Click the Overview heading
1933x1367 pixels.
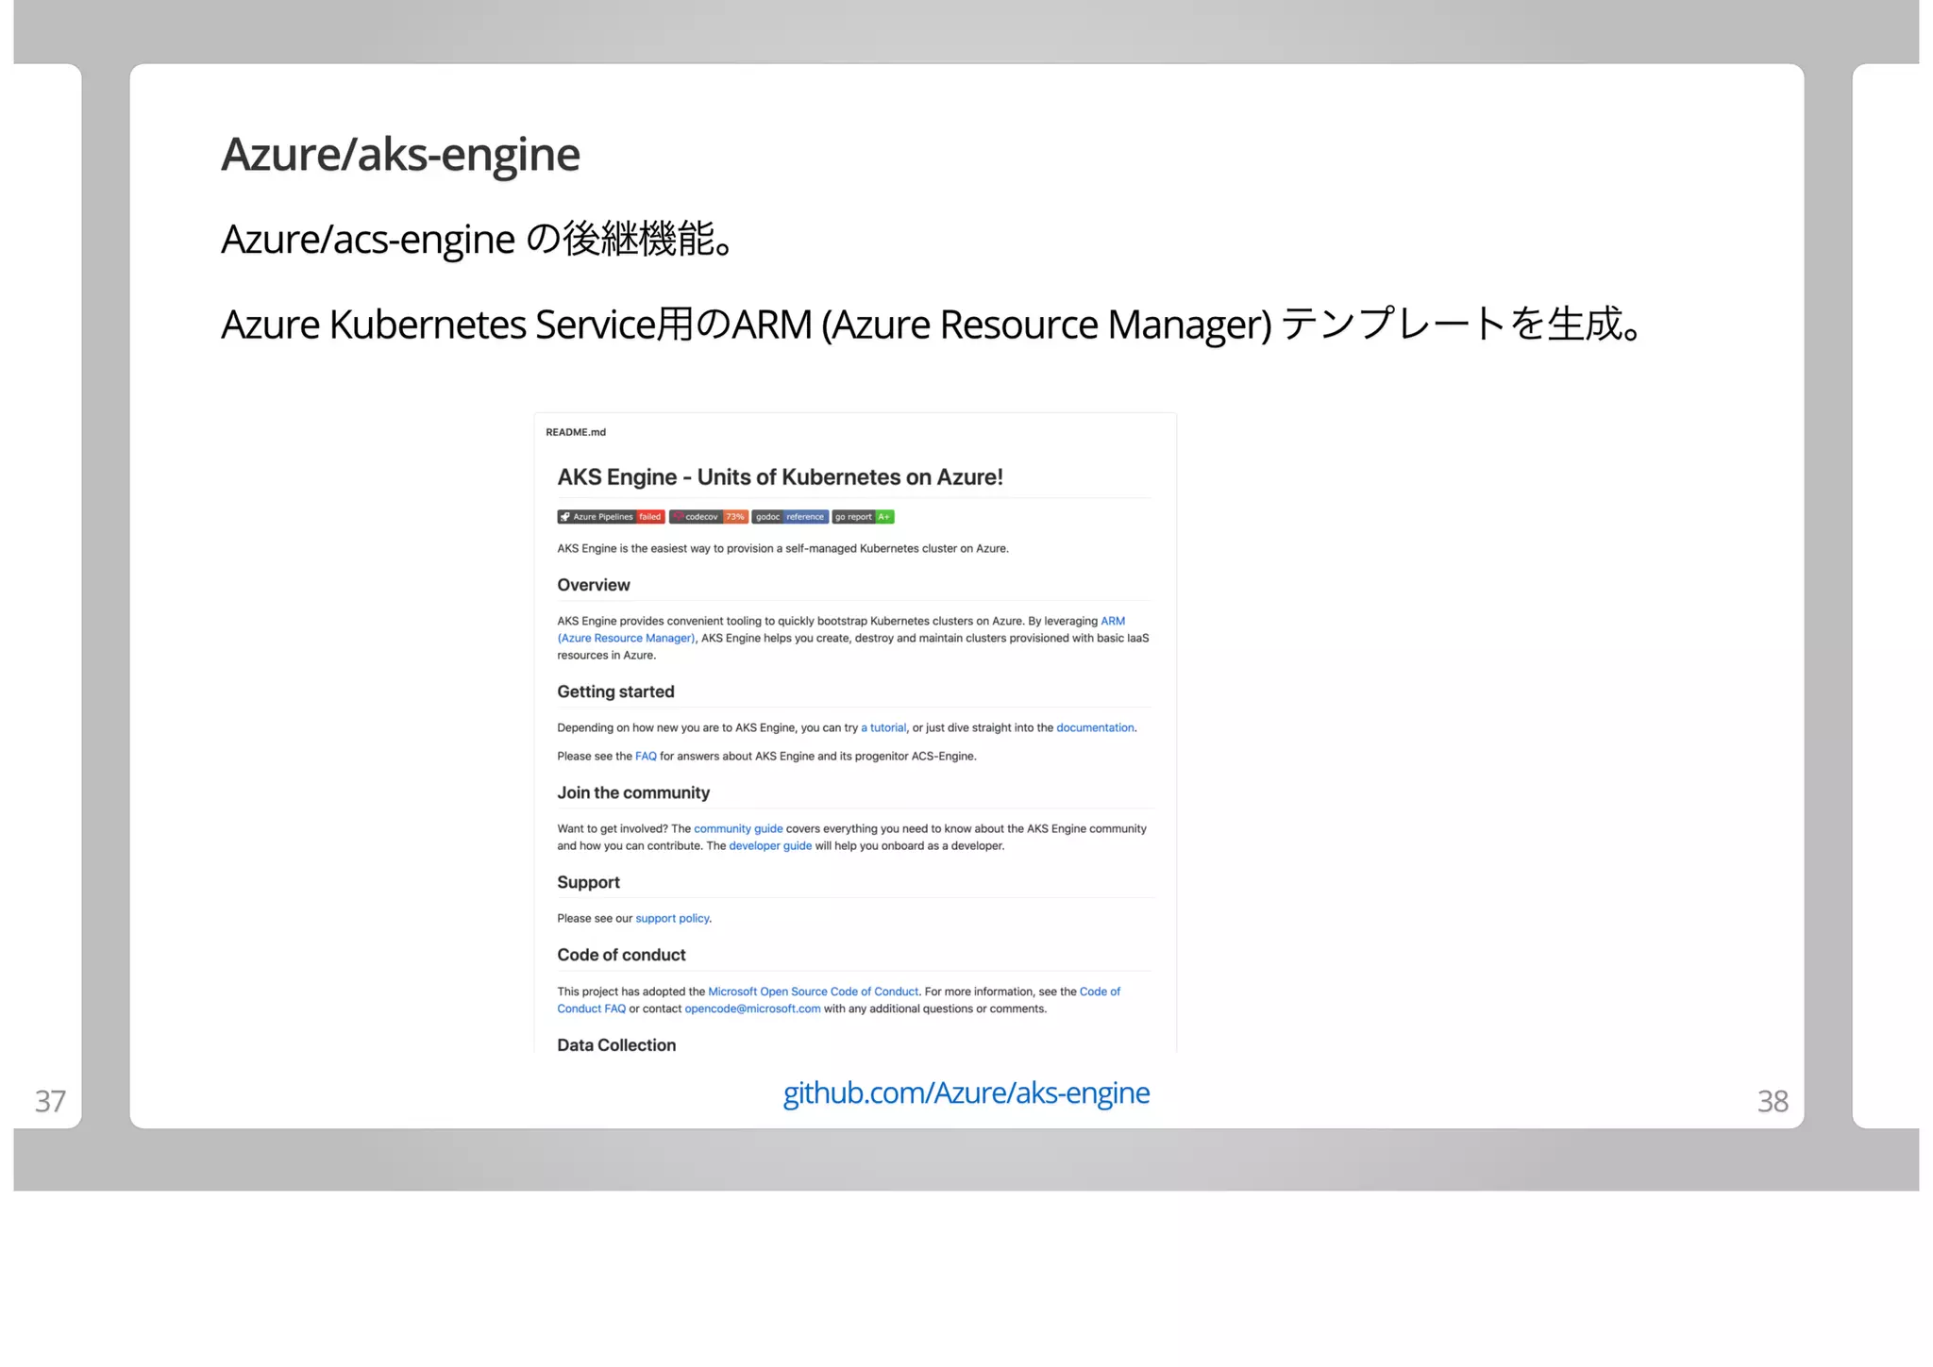point(593,585)
